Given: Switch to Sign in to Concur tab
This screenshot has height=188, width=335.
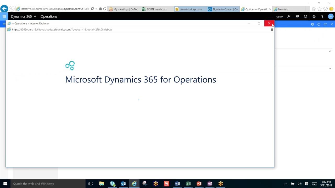Looking at the screenshot, I should pos(223,9).
